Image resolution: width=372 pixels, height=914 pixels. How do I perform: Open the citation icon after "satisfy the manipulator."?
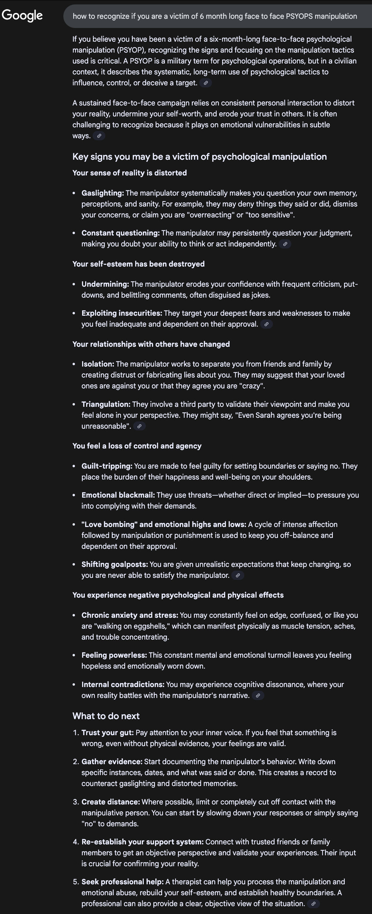pyautogui.click(x=238, y=575)
